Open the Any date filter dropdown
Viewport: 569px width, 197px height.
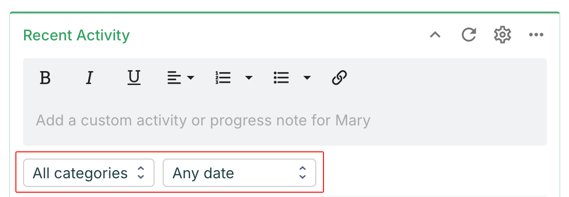click(239, 173)
